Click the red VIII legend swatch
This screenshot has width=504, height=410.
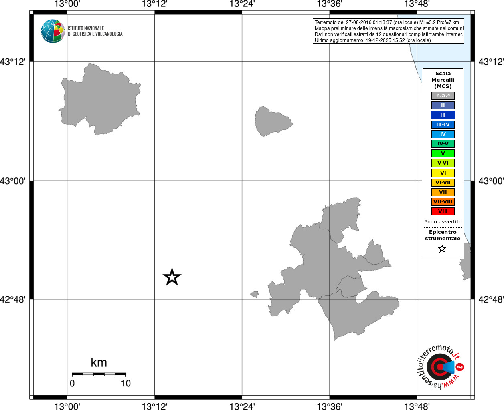(443, 211)
